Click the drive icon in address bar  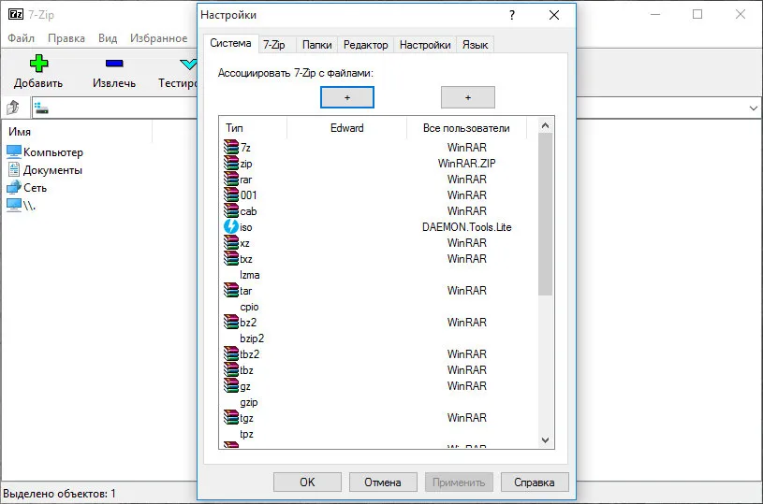point(41,108)
